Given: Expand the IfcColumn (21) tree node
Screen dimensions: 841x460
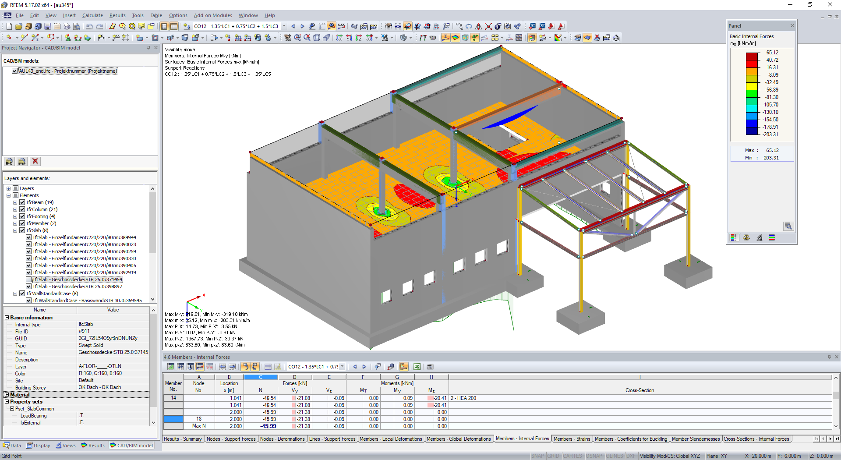Looking at the screenshot, I should tap(15, 209).
